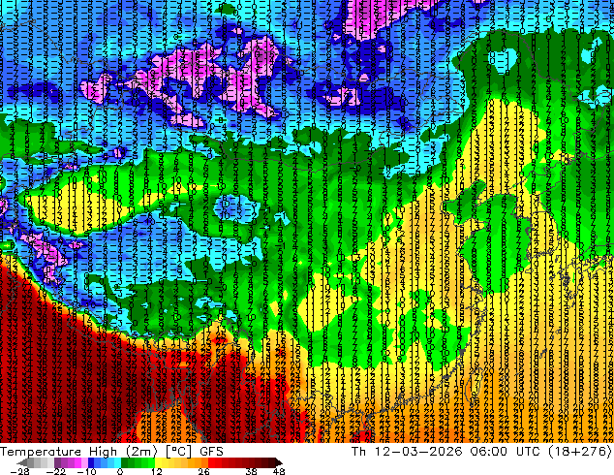Viewport: 614px width, 475px height.
Task: Click the "38" legend value
Action: [252, 471]
